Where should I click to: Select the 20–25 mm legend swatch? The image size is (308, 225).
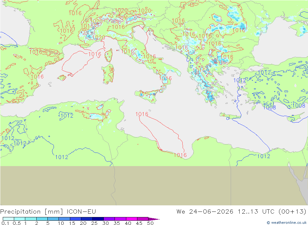coord(87,219)
